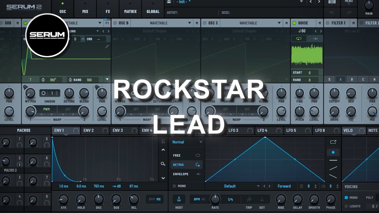Select next LFO shape preset arrow
Viewport: 379px width, 213px height.
click(269, 186)
